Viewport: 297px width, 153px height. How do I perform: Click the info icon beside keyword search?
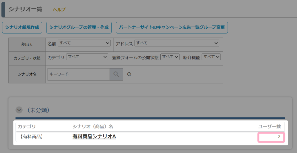[x=129, y=74]
